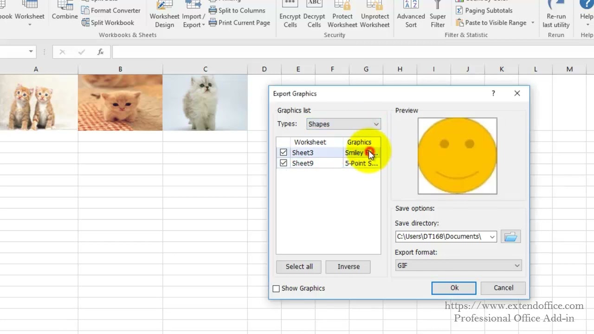Click Protect Worksheet button
Viewport: 594px width, 334px height.
click(x=342, y=15)
